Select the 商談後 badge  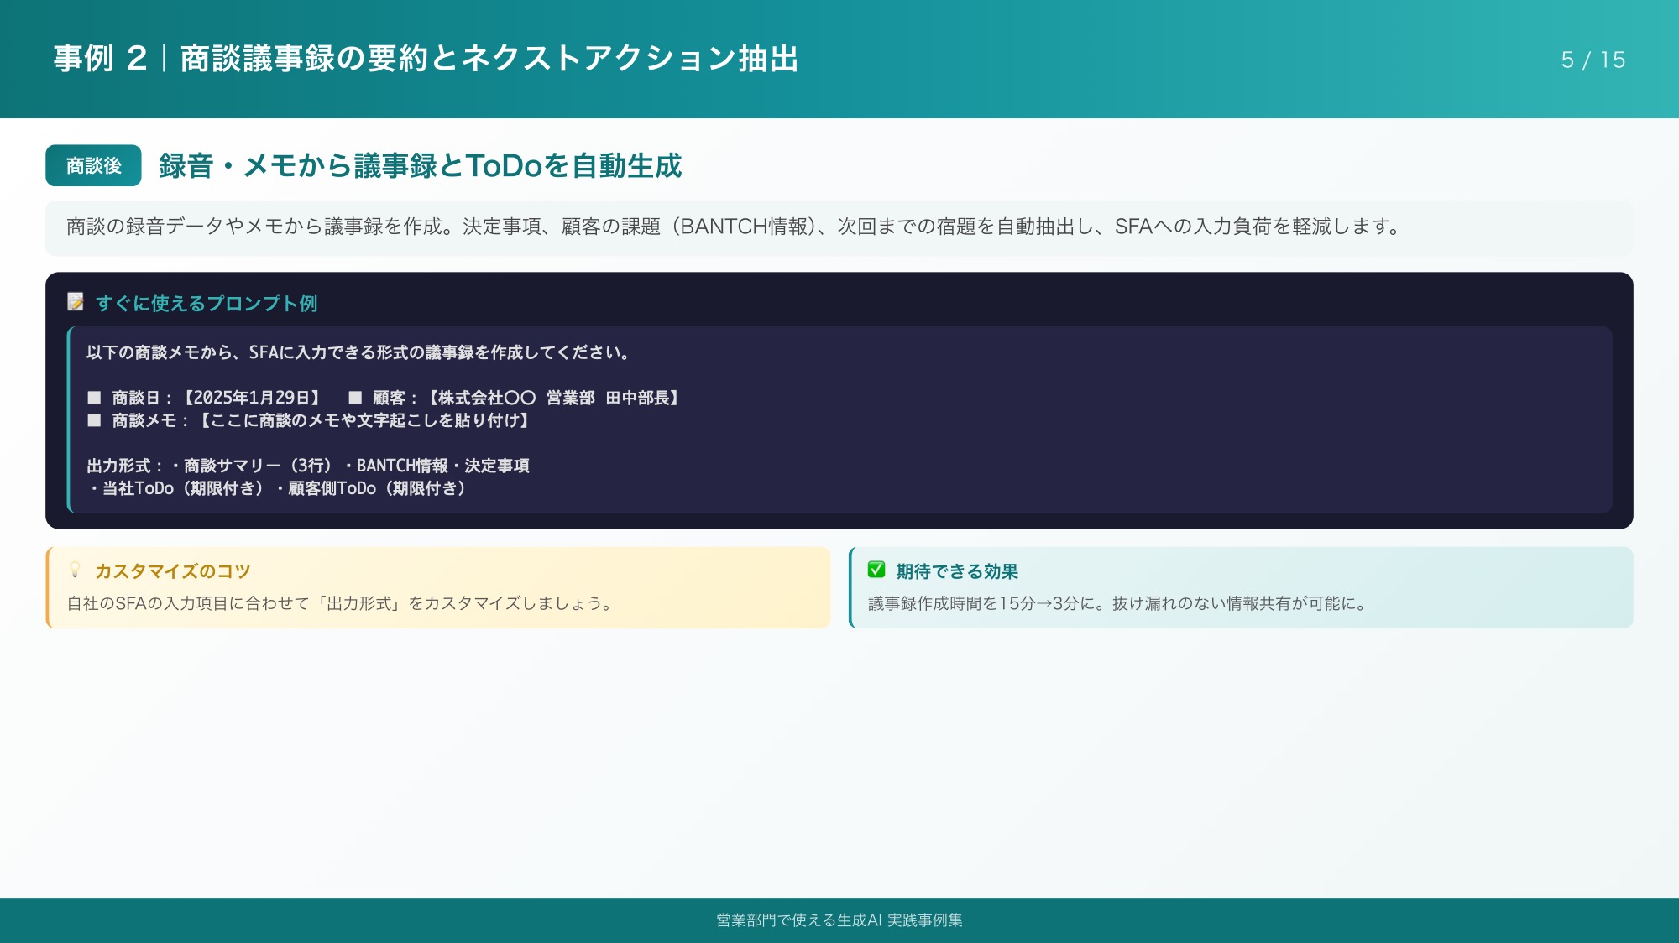tap(93, 165)
